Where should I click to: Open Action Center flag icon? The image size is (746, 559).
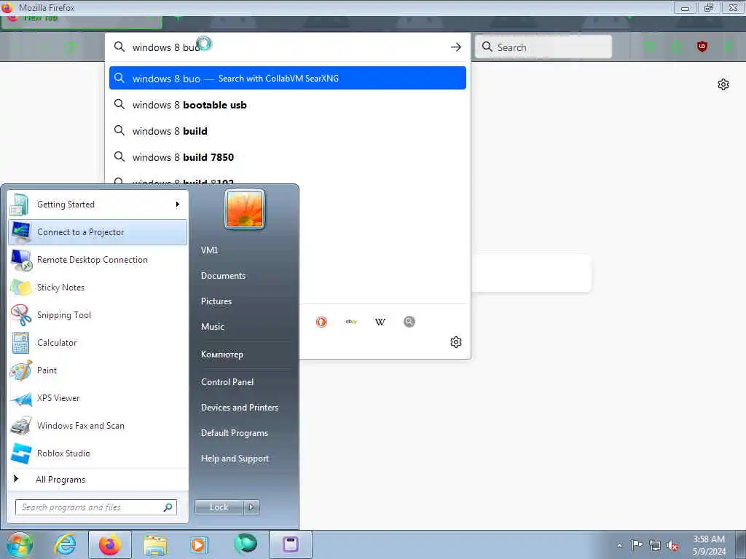pos(637,544)
